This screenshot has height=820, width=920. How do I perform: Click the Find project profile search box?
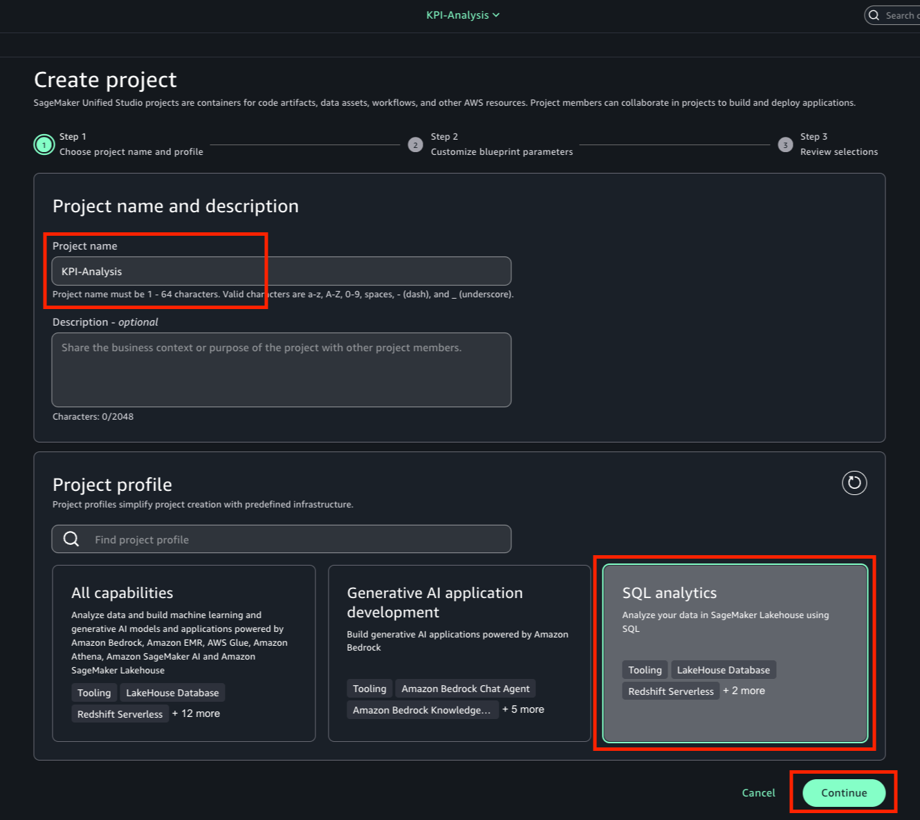(282, 539)
